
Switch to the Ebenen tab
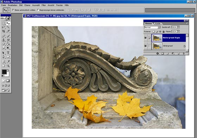(x=148, y=24)
